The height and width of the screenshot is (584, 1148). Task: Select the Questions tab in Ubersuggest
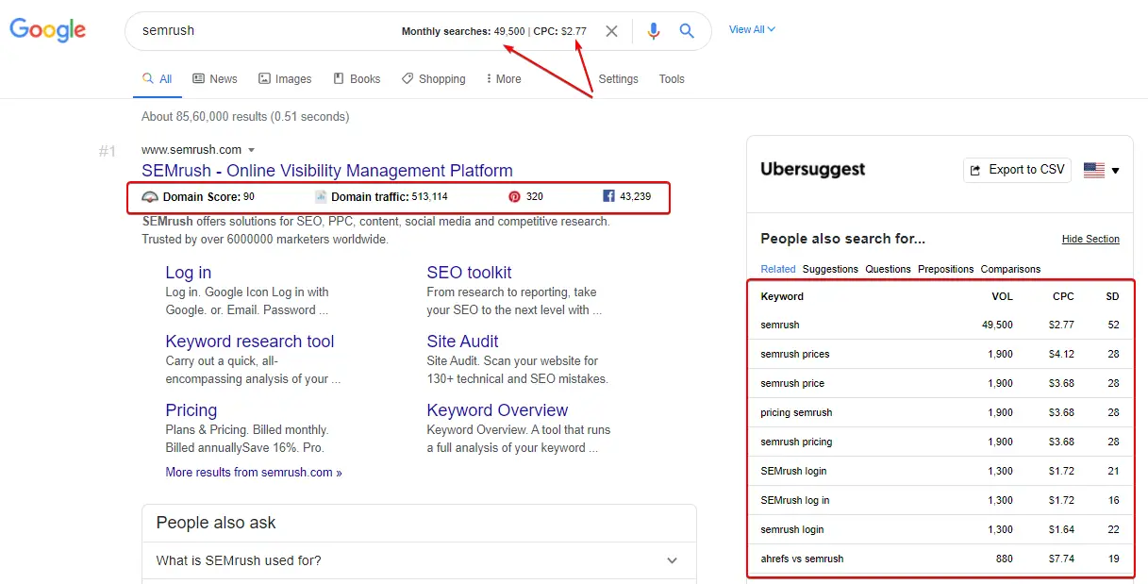pos(888,269)
